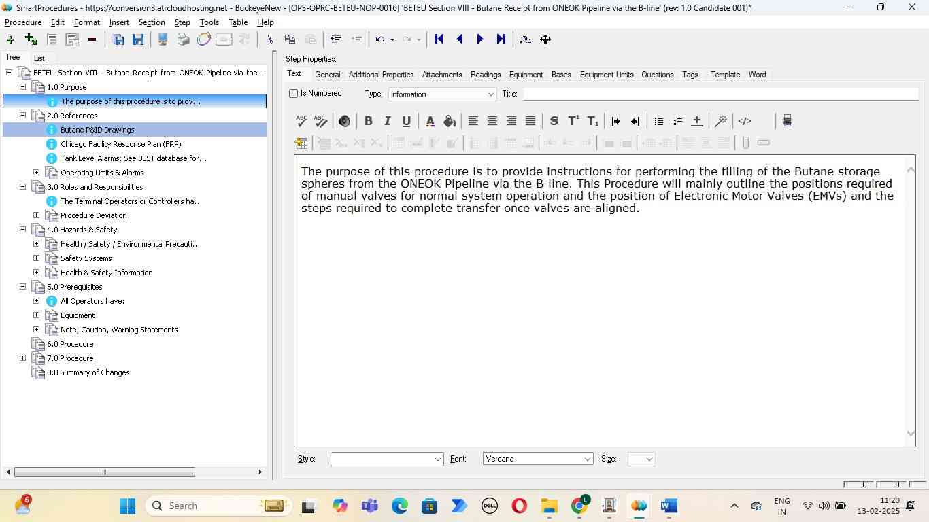
Task: Click the printer icon in main toolbar
Action: point(183,39)
